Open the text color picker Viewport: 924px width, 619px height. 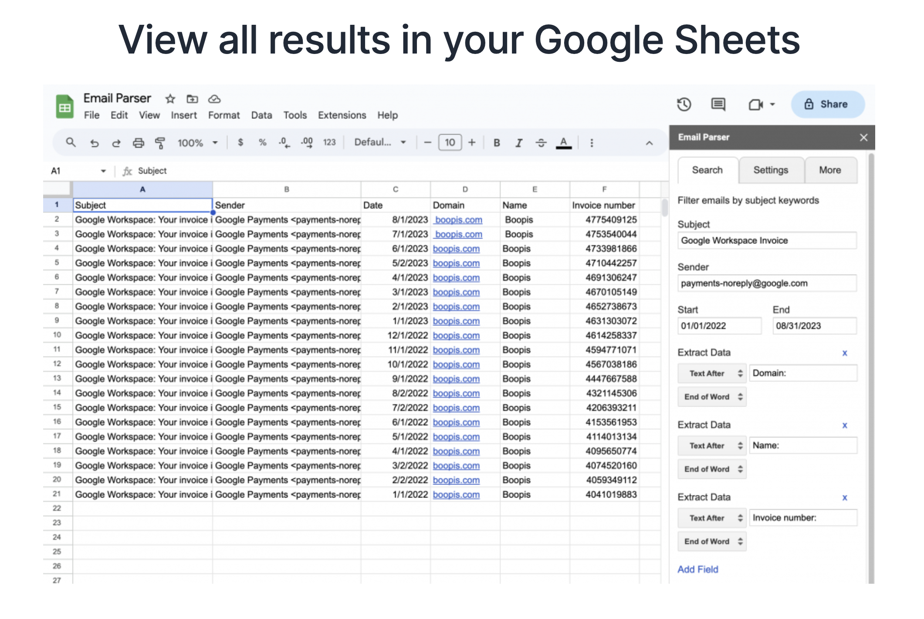(x=564, y=143)
